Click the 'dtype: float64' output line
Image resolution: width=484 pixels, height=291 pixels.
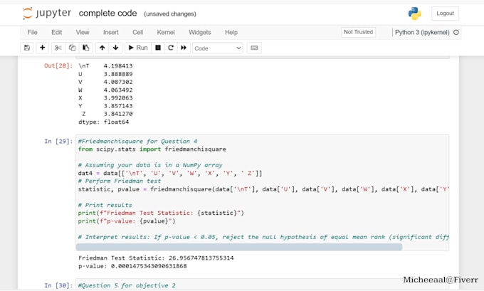point(103,122)
